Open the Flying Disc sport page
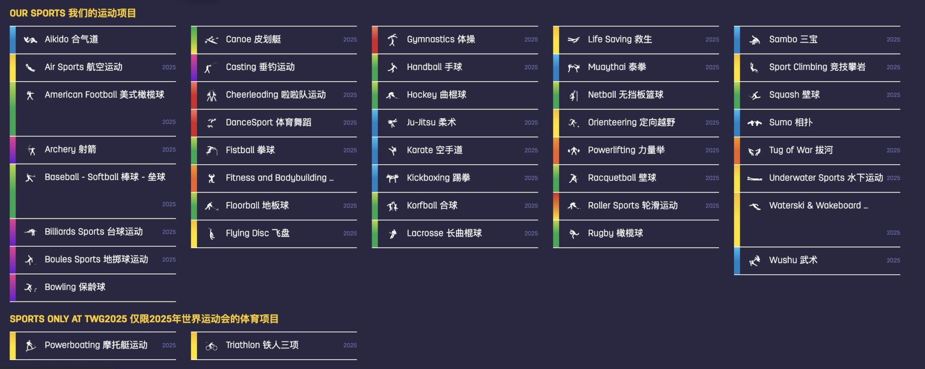925x369 pixels. click(x=274, y=234)
